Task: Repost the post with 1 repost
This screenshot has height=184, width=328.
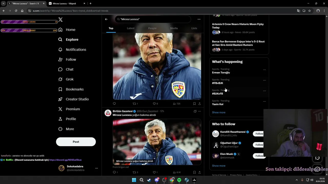Action: [135, 103]
